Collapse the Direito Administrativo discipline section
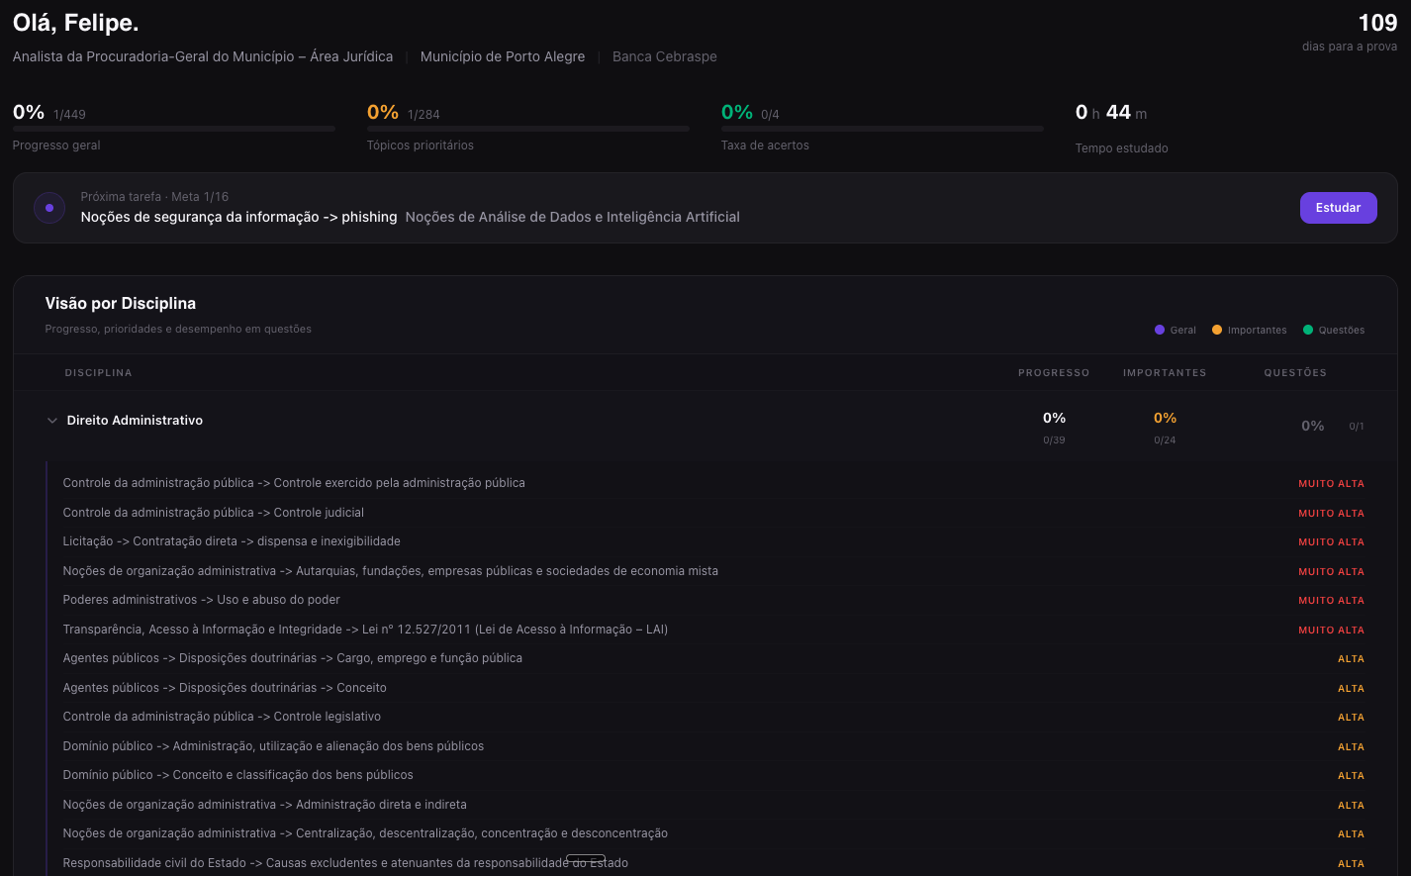Viewport: 1411px width, 876px height. pos(52,420)
